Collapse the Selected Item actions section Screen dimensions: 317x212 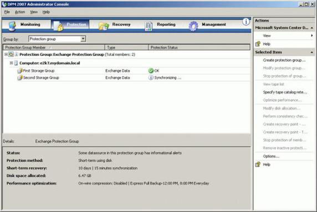[x=312, y=52]
